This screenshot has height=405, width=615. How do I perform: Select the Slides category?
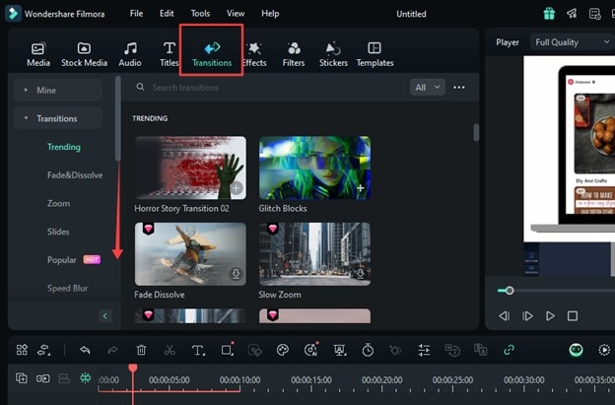58,232
